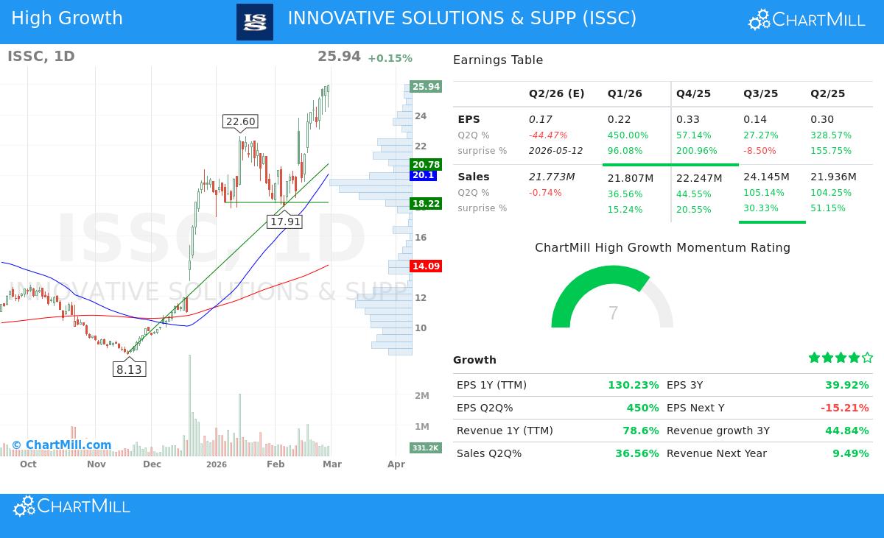Viewport: 884px width, 538px height.
Task: Select the first filled green star next to Growth
Action: (x=814, y=357)
